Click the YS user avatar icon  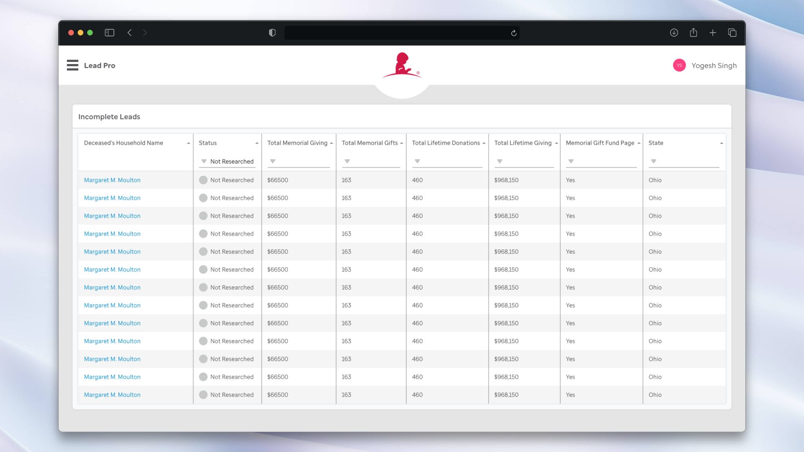679,65
